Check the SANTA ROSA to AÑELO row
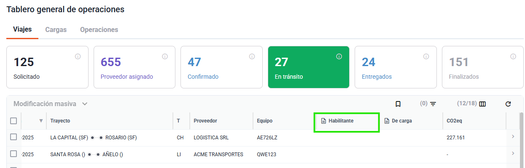Screen dimensions: 525x168 pos(13,154)
